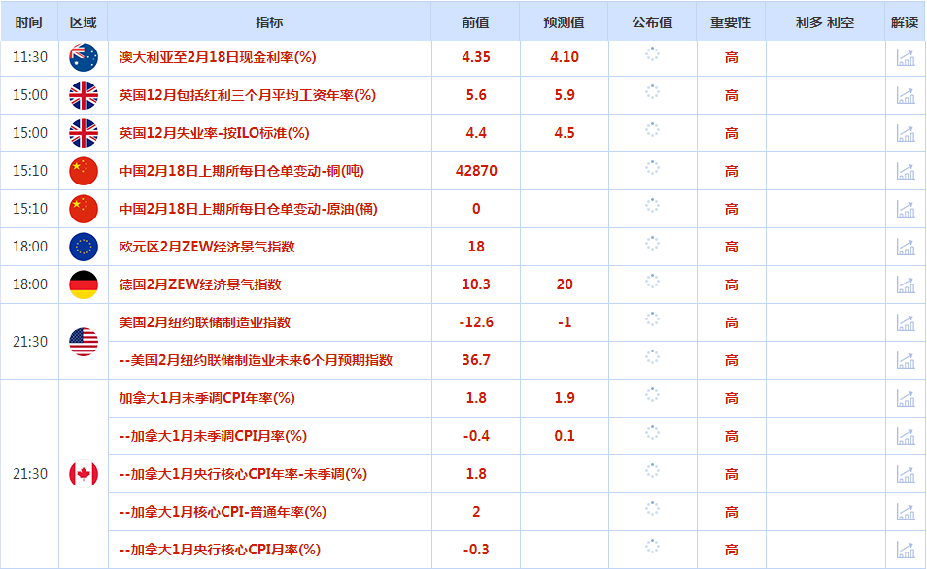This screenshot has width=927, height=569.
Task: Click the Australian flag icon
Action: coord(84,57)
